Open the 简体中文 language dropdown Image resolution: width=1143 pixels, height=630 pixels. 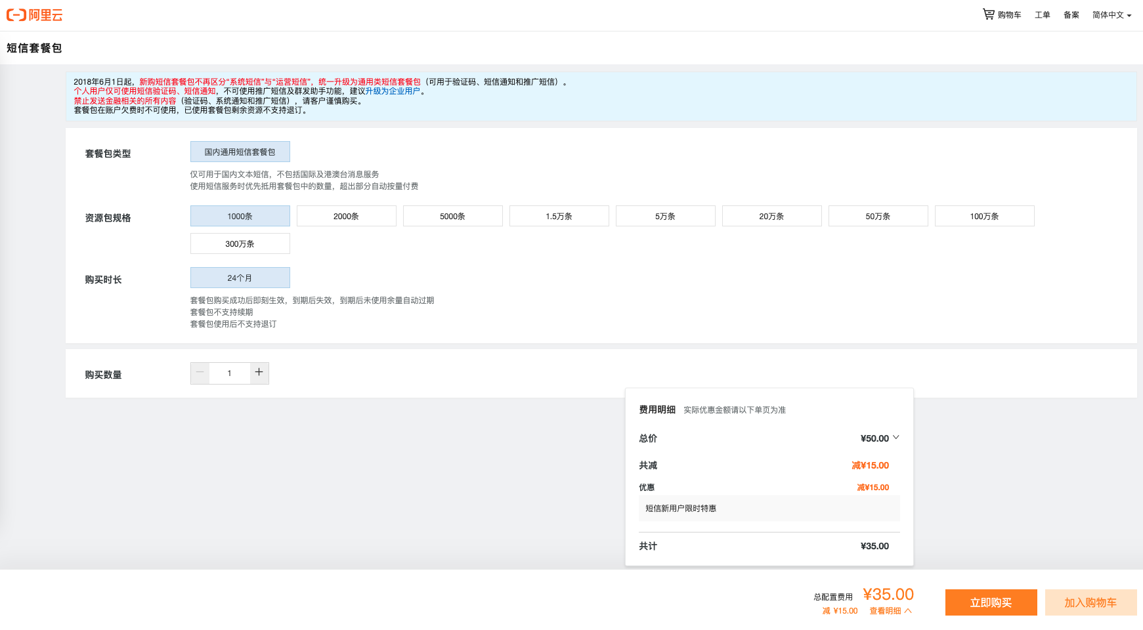pyautogui.click(x=1111, y=15)
